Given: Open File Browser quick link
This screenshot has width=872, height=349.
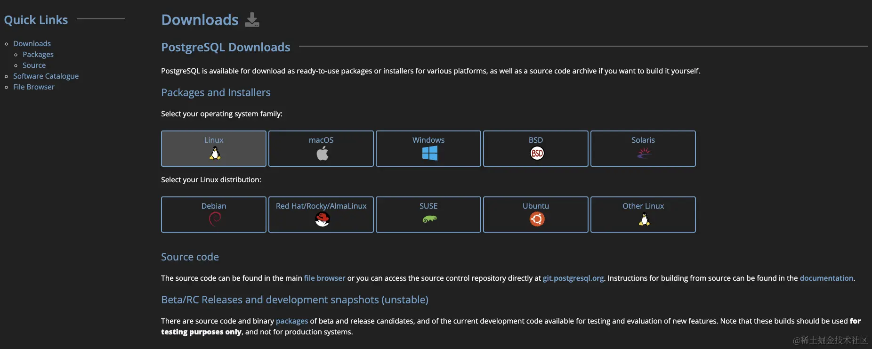Looking at the screenshot, I should (x=34, y=87).
